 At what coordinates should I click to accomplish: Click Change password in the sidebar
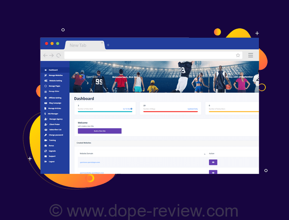pos(56,135)
